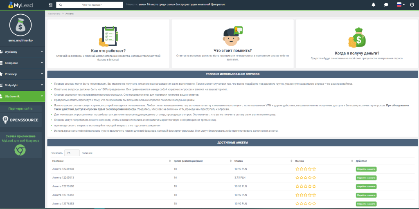Expand the Statystyki menu chevron

click(x=42, y=85)
